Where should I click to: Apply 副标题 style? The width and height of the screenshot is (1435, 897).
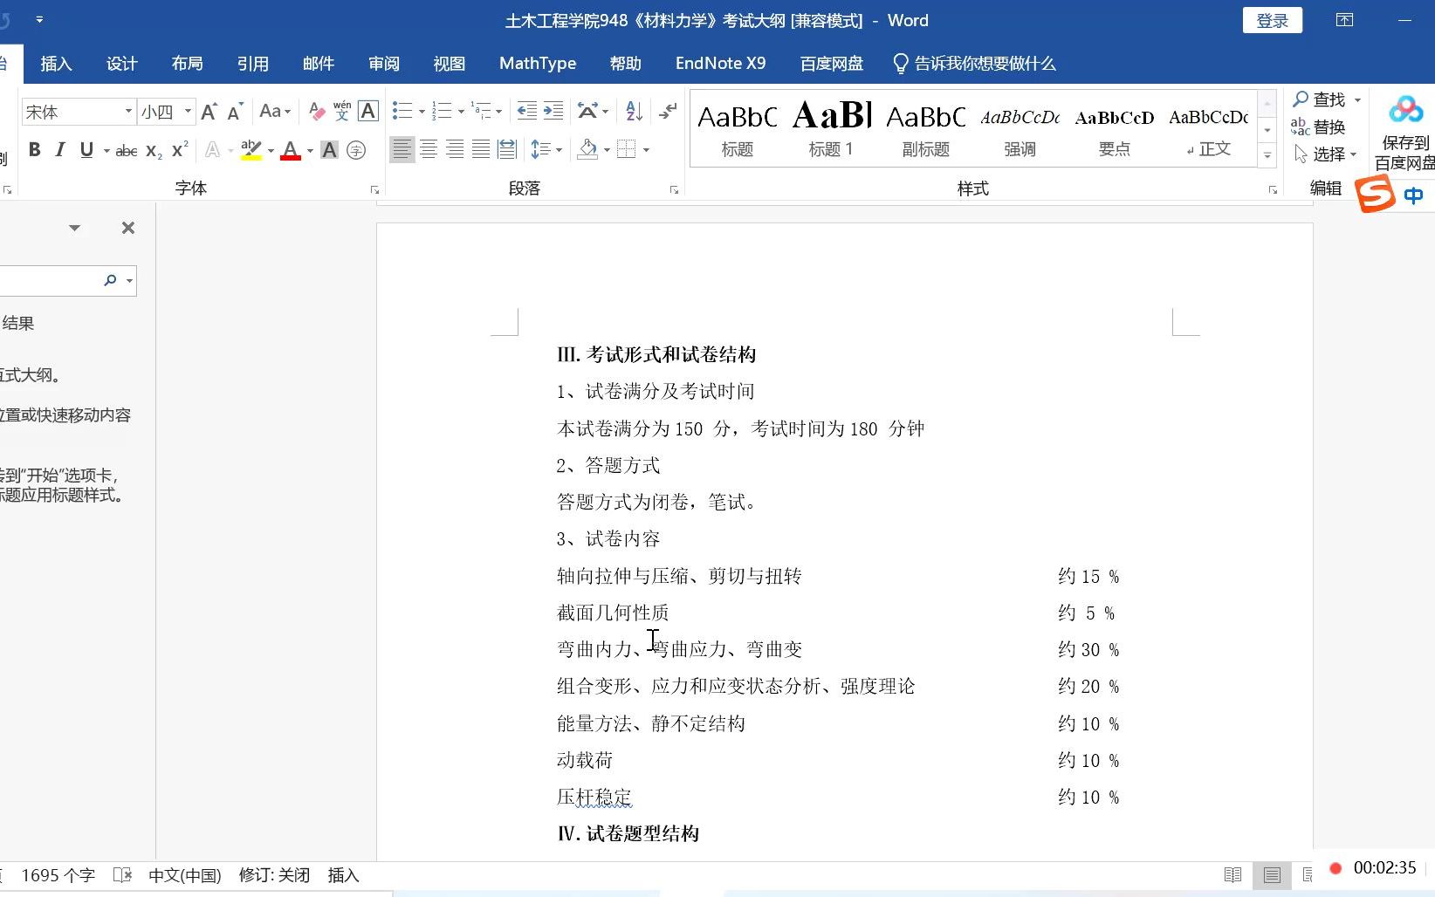[x=926, y=127]
